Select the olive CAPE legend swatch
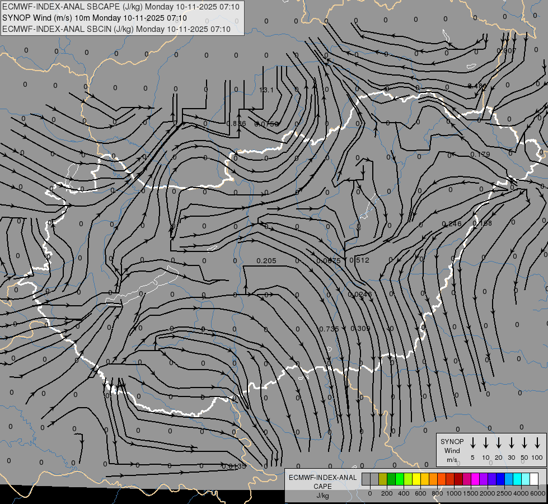Viewport: 548px width, 504px height. (383, 479)
